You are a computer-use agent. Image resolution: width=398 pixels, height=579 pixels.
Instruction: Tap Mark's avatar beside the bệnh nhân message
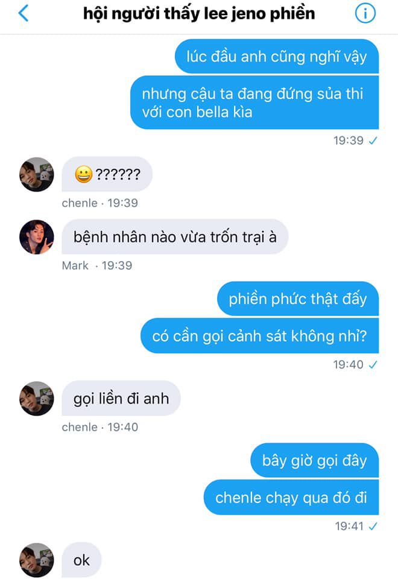[37, 237]
